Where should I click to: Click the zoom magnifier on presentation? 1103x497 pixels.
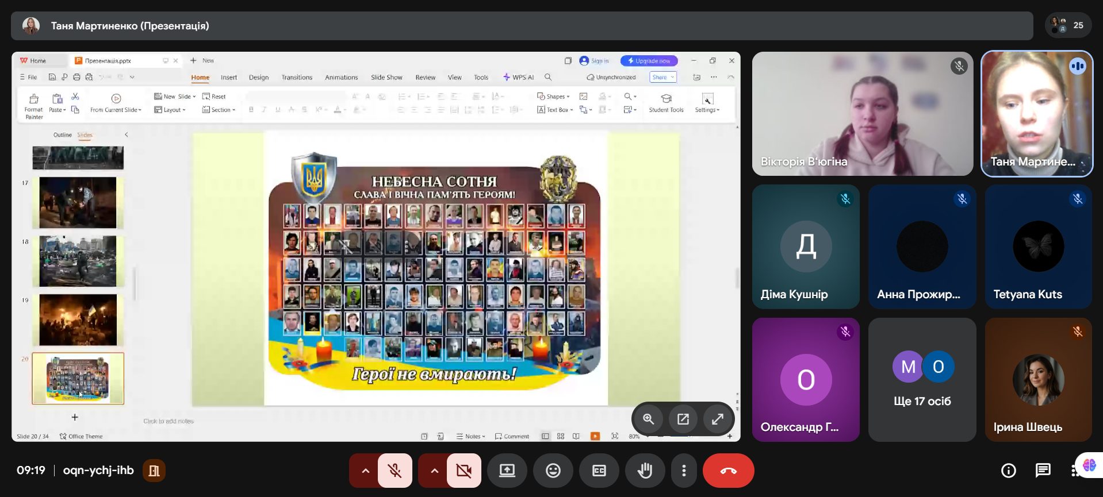point(649,419)
